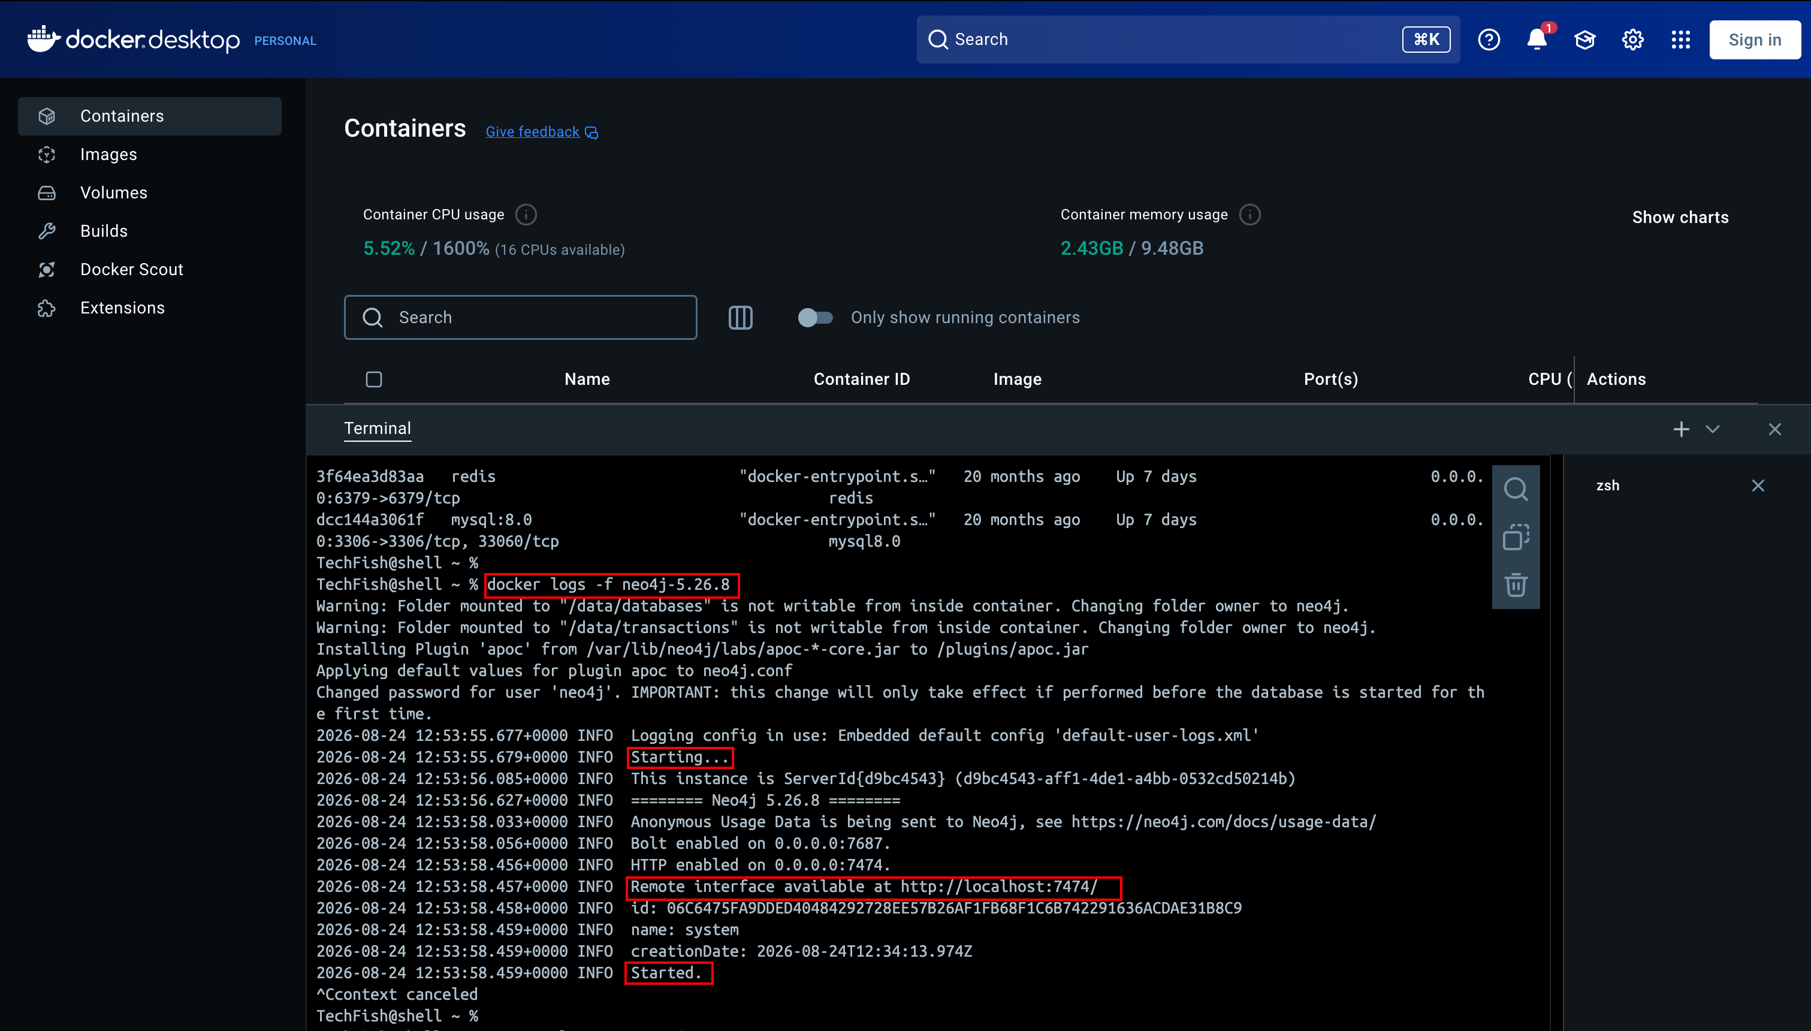
Task: Open the column display options icon
Action: tap(740, 317)
